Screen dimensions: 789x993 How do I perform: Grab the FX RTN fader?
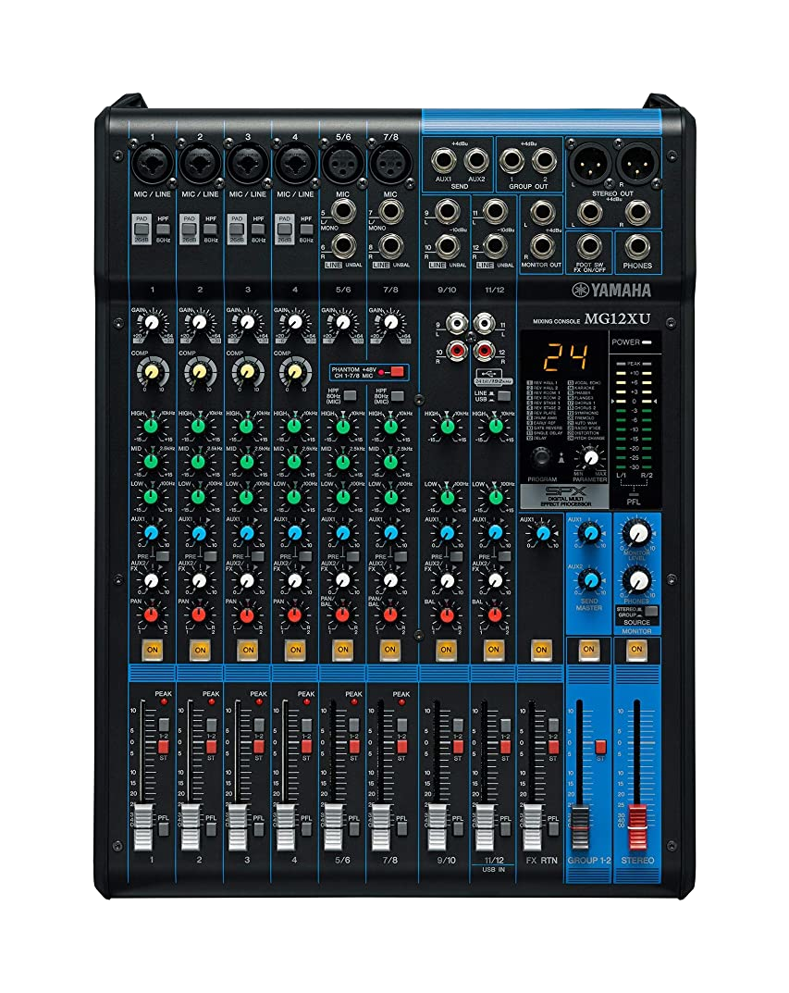532,827
